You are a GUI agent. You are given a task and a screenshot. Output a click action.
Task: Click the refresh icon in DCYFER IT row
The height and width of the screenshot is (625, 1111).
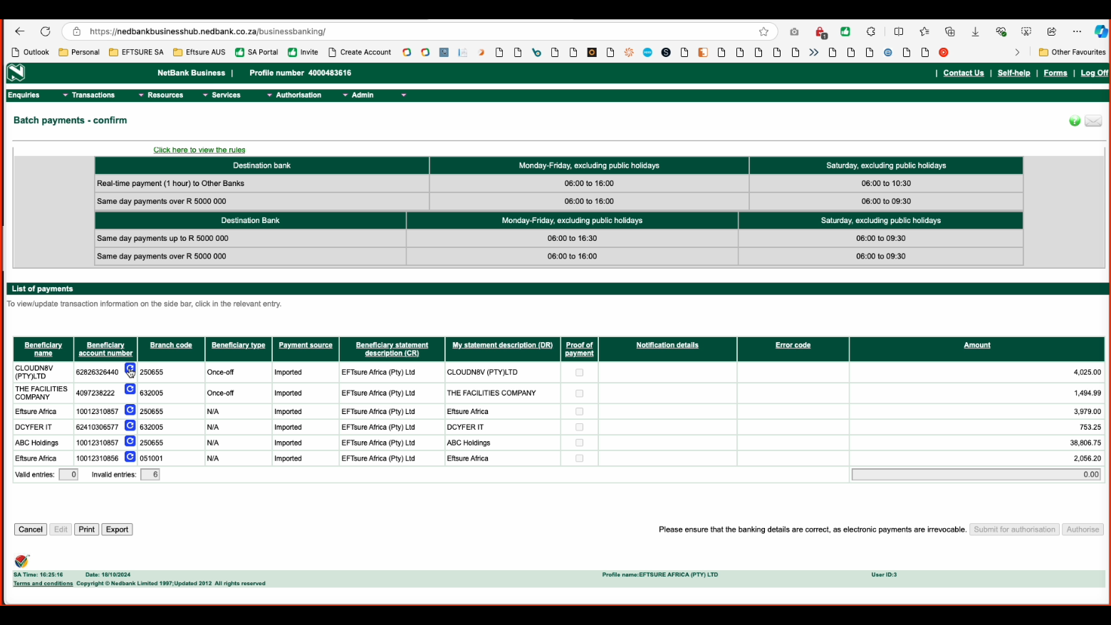pos(130,425)
